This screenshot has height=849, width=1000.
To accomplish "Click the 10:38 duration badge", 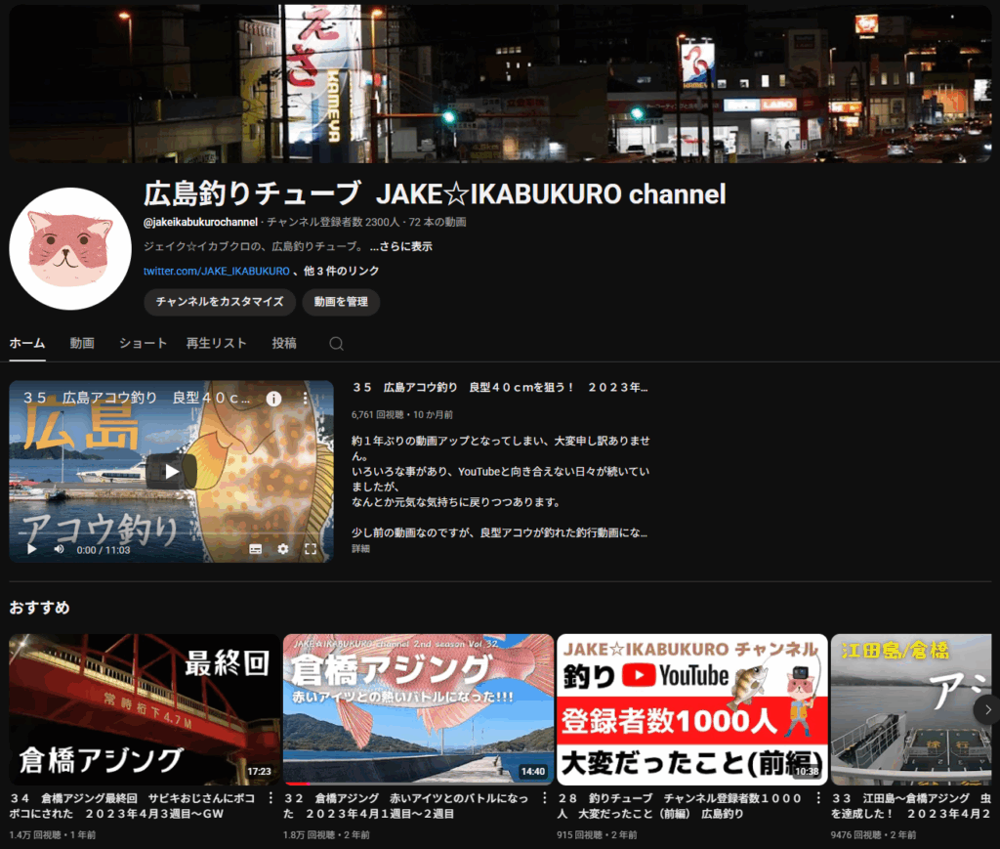I will click(x=807, y=771).
